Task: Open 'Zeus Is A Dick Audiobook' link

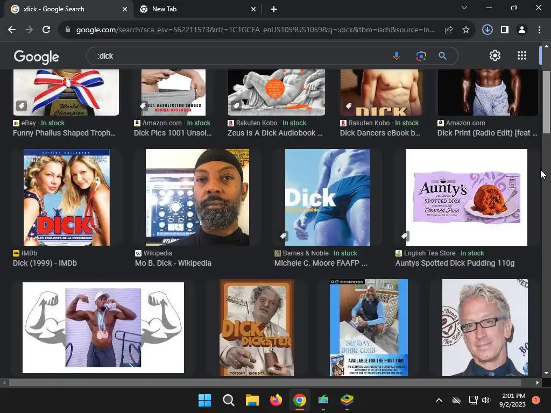Action: pos(275,133)
